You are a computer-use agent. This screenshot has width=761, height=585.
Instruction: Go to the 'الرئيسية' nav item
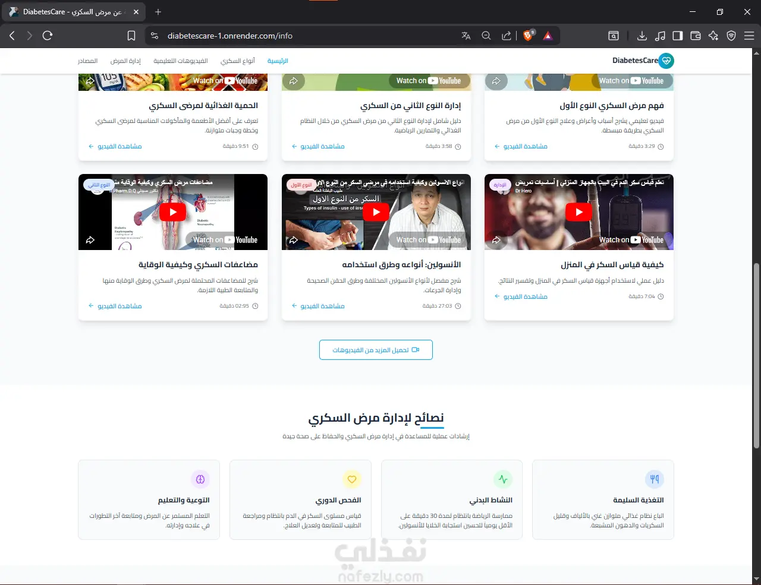pyautogui.click(x=278, y=61)
